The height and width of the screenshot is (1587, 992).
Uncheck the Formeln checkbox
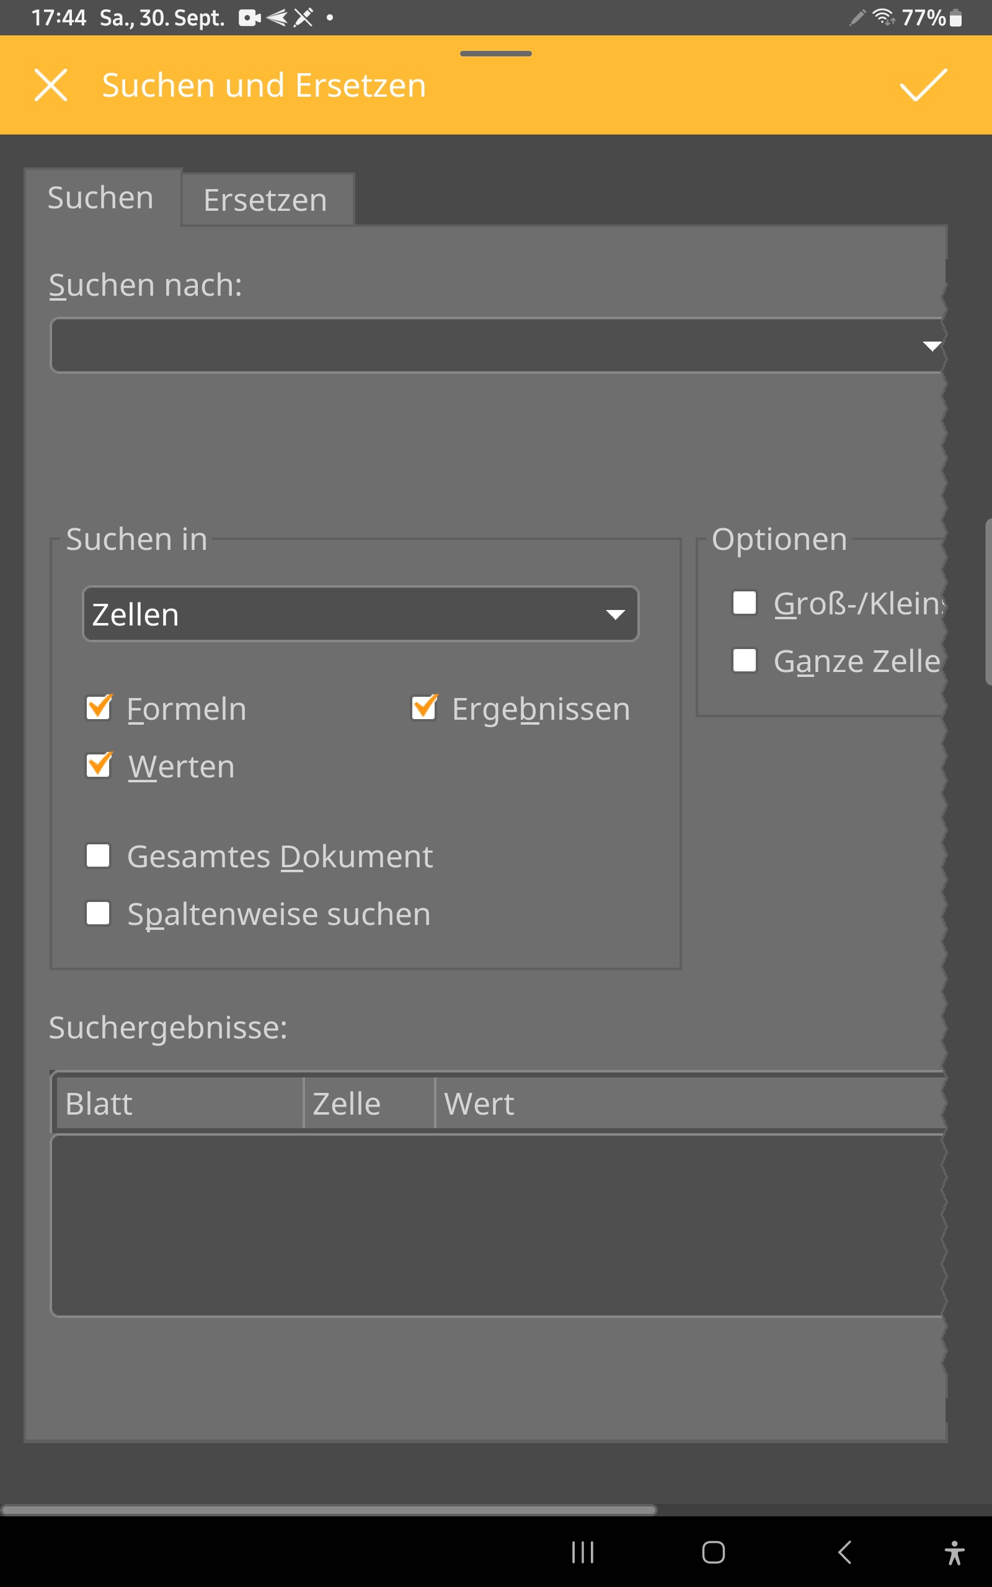coord(99,707)
